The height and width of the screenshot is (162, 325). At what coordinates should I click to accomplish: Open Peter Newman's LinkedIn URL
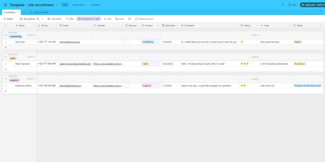108,64
